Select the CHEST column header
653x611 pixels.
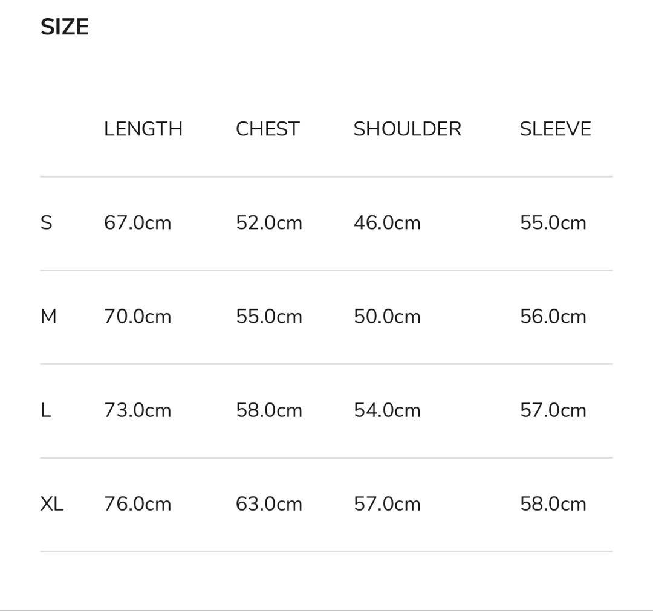268,129
